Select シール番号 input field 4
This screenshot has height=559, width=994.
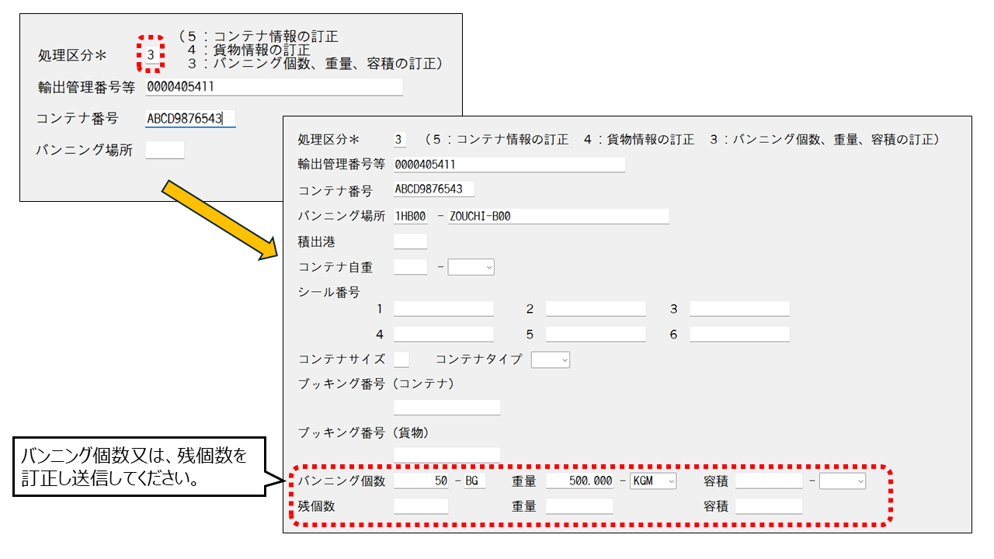(443, 333)
